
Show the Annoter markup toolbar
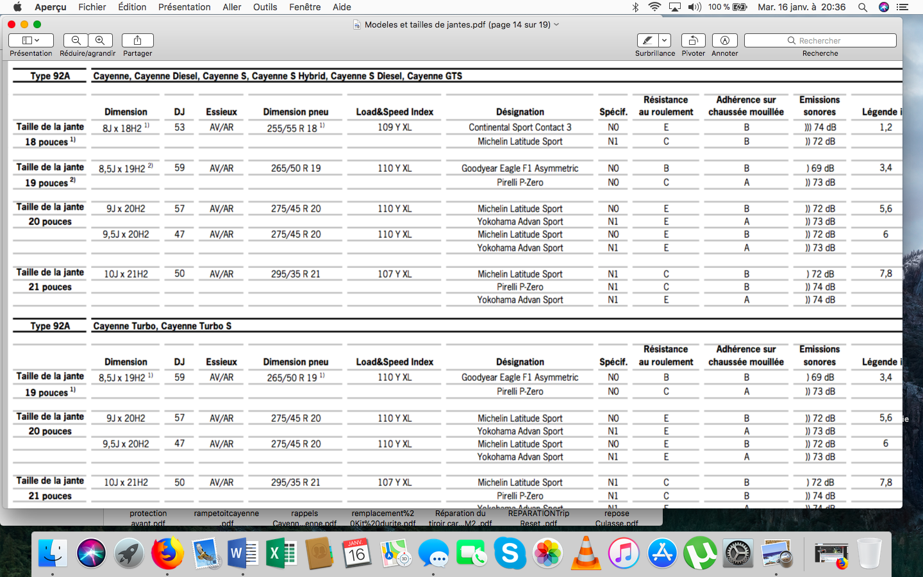725,40
